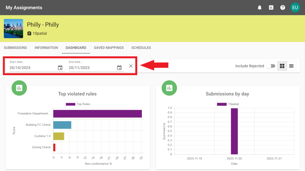The width and height of the screenshot is (305, 171).
Task: Toggle the 1Spatial legend swatch
Action: tap(221, 104)
